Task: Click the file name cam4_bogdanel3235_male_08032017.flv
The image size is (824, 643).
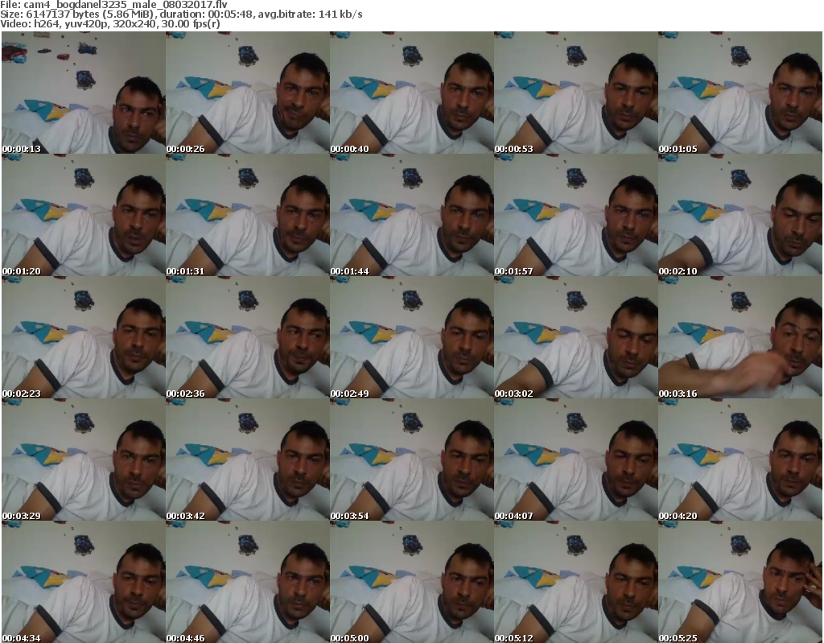Action: 125,4
